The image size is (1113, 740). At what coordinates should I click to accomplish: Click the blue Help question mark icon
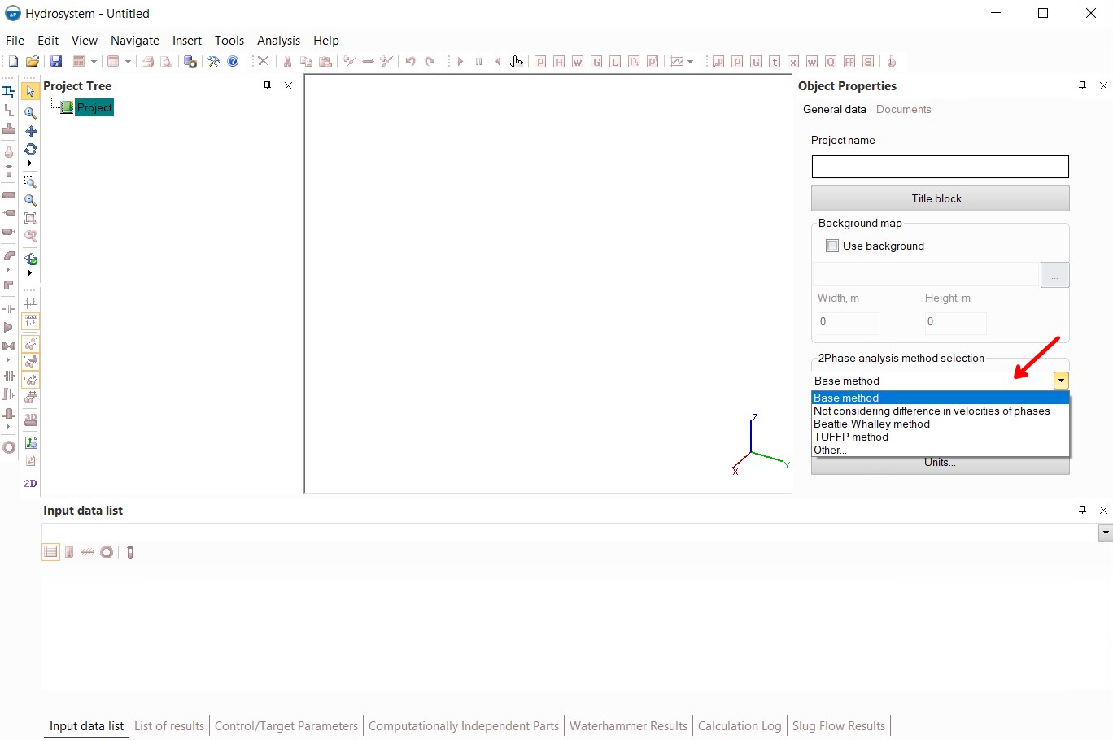pos(234,62)
